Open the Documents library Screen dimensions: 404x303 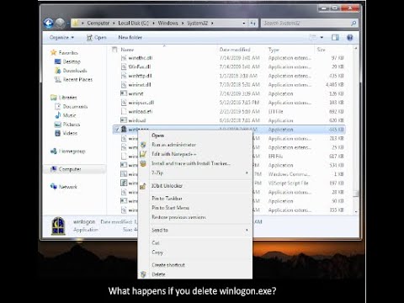point(75,106)
